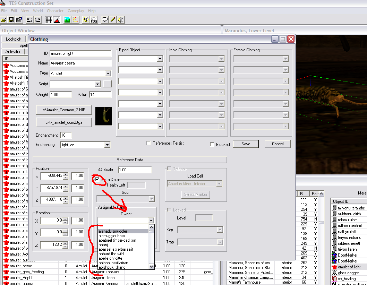Open the Gameplay menu

[76, 11]
